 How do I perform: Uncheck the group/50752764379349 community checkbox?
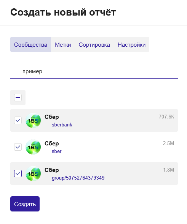click(18, 174)
